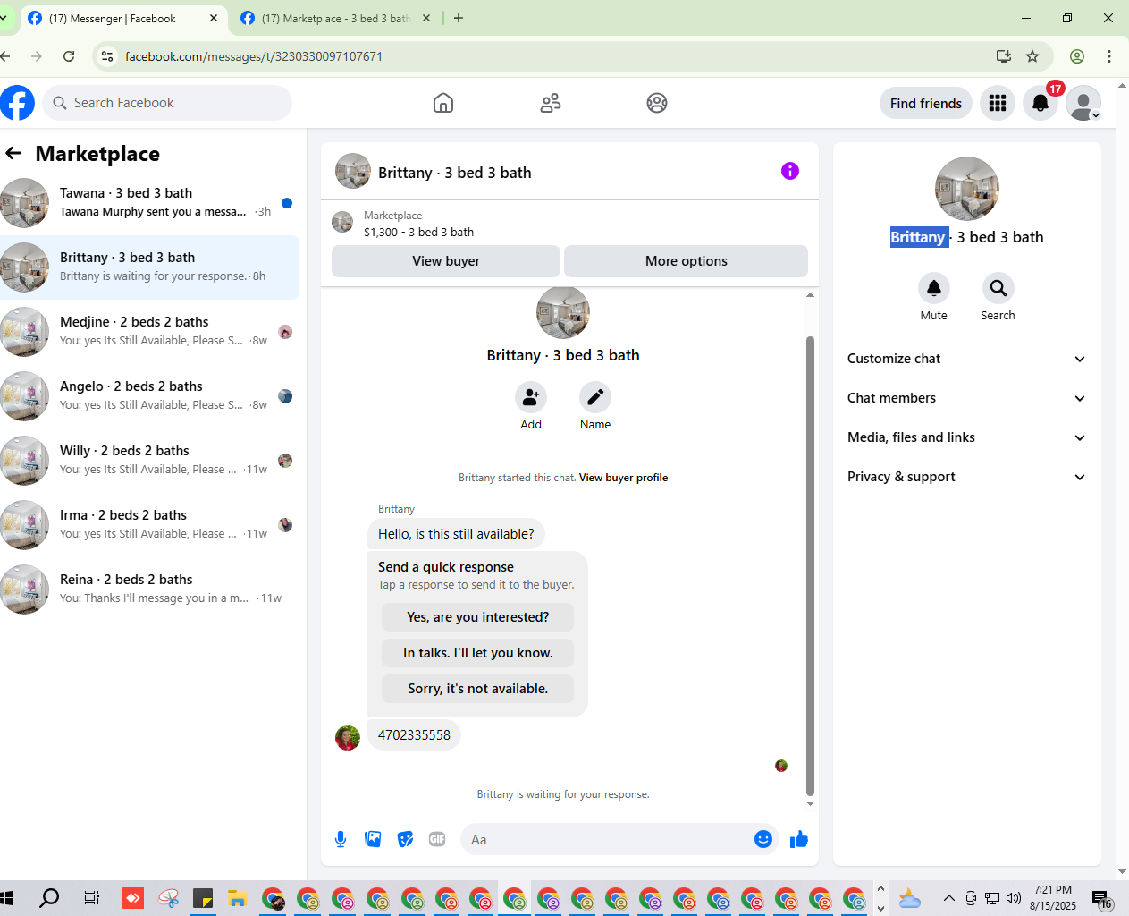Click the Name pencil icon
Viewport: 1129px width, 916px height.
pyautogui.click(x=595, y=397)
